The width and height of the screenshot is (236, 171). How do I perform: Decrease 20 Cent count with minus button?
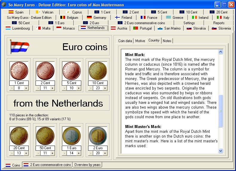pyautogui.click(x=12, y=153)
